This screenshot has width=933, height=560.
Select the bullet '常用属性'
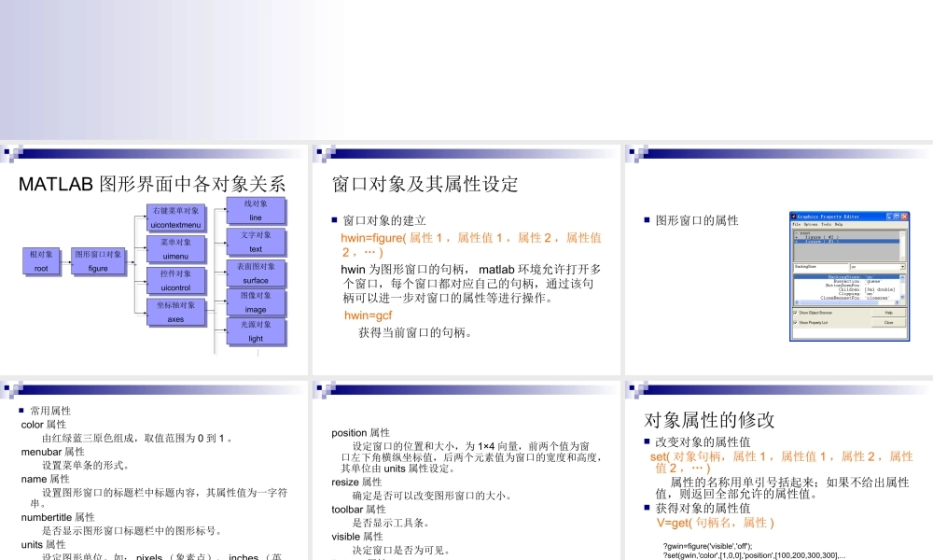pyautogui.click(x=50, y=411)
